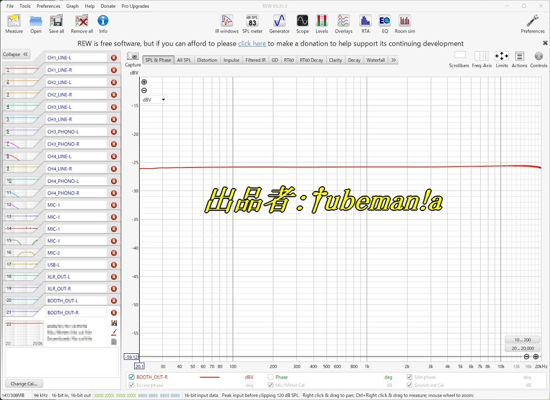
Task: Set range with 10 .. 200 button
Action: coord(522,340)
